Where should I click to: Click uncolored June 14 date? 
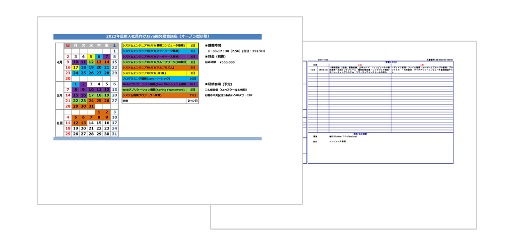[x=91, y=123]
